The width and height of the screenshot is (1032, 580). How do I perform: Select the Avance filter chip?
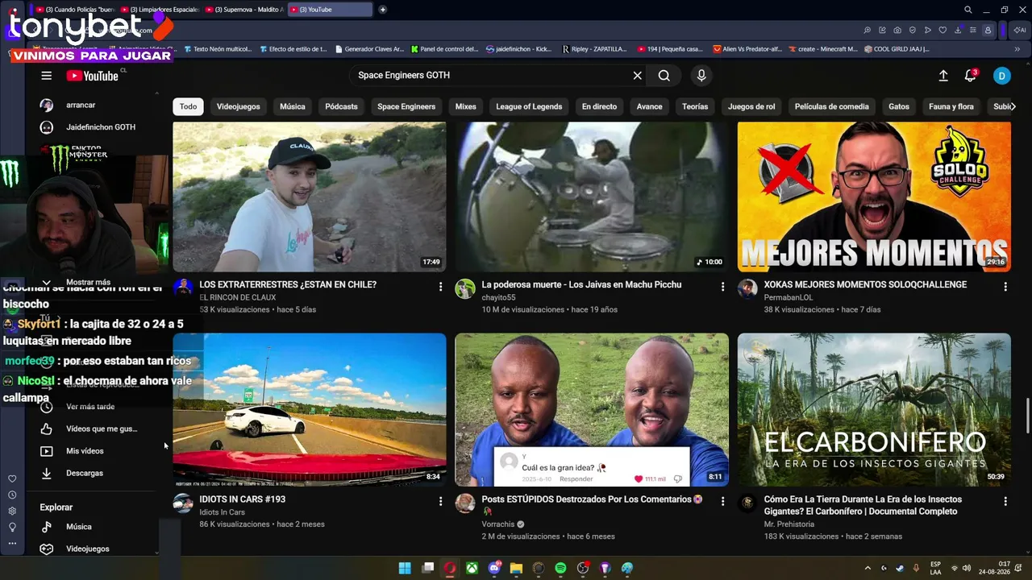[x=649, y=106]
